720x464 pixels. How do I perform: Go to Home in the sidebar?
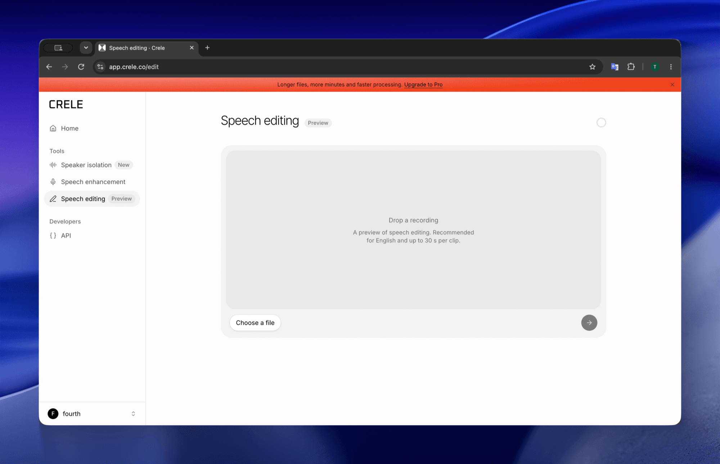[92, 129]
